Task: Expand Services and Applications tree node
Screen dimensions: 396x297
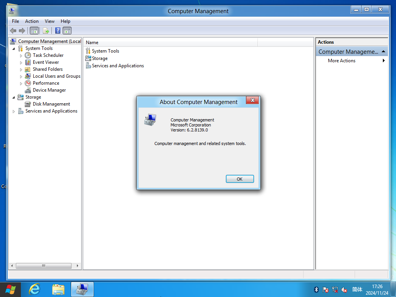Action: (x=14, y=111)
